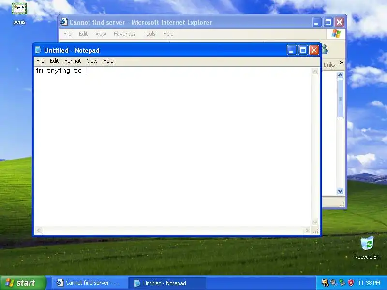Maximize the Notepad window
387x290 pixels.
pyautogui.click(x=303, y=50)
